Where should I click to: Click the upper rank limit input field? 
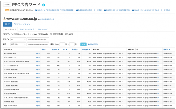[x=72, y=44]
